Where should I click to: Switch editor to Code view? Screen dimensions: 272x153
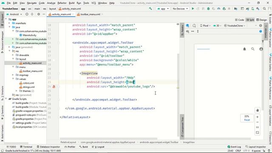pyautogui.click(x=240, y=20)
